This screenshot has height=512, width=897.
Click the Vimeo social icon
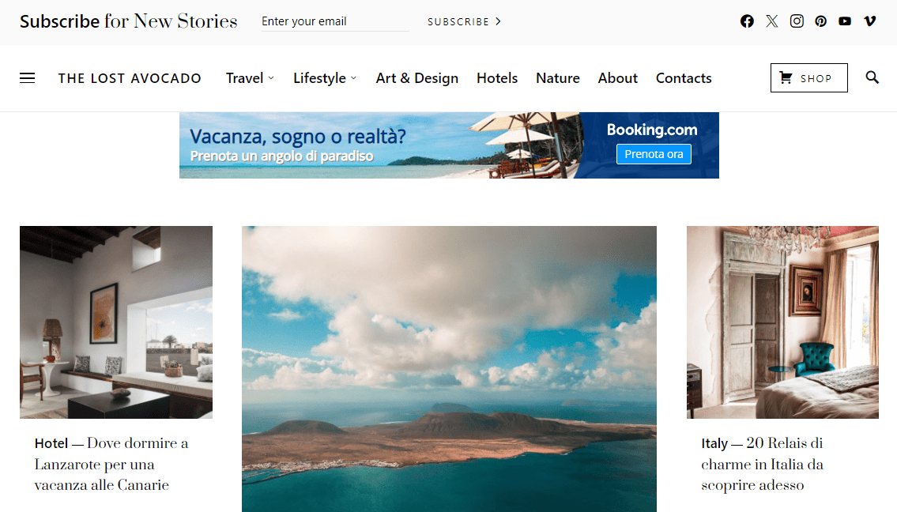(x=869, y=21)
